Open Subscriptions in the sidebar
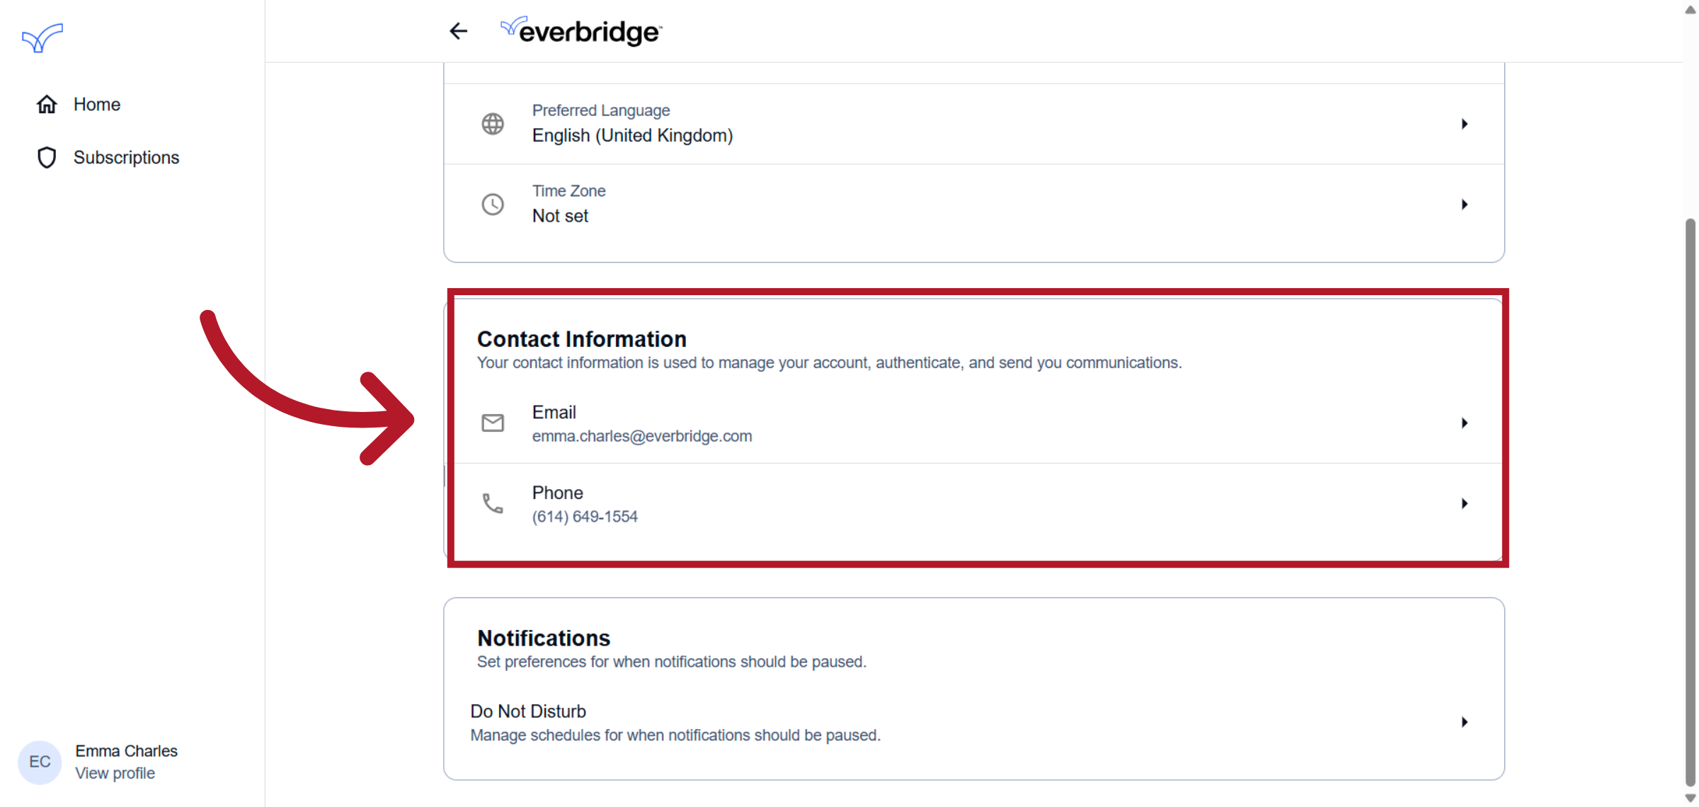This screenshot has height=807, width=1699. [126, 157]
